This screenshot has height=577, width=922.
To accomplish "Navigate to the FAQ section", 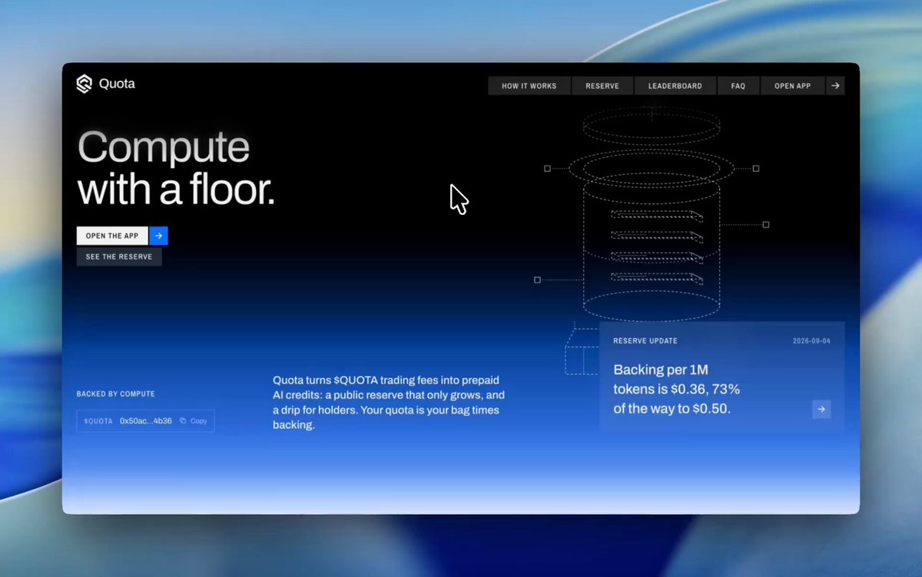I will tap(738, 86).
